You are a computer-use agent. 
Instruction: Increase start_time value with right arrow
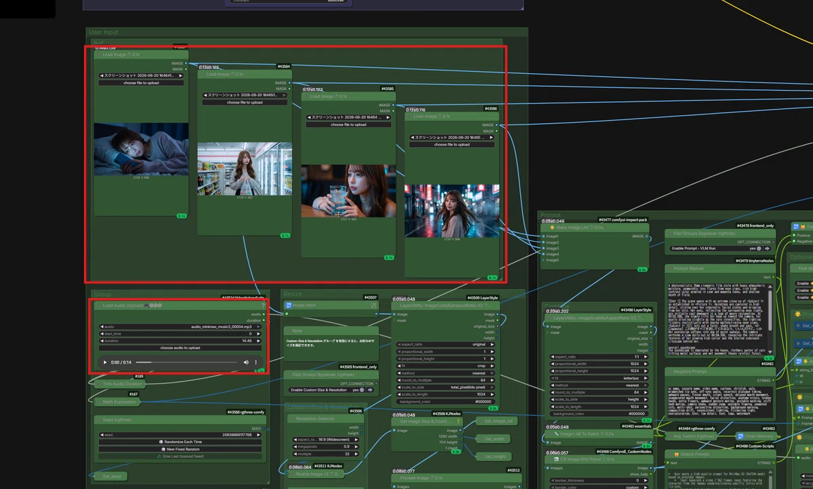(259, 333)
